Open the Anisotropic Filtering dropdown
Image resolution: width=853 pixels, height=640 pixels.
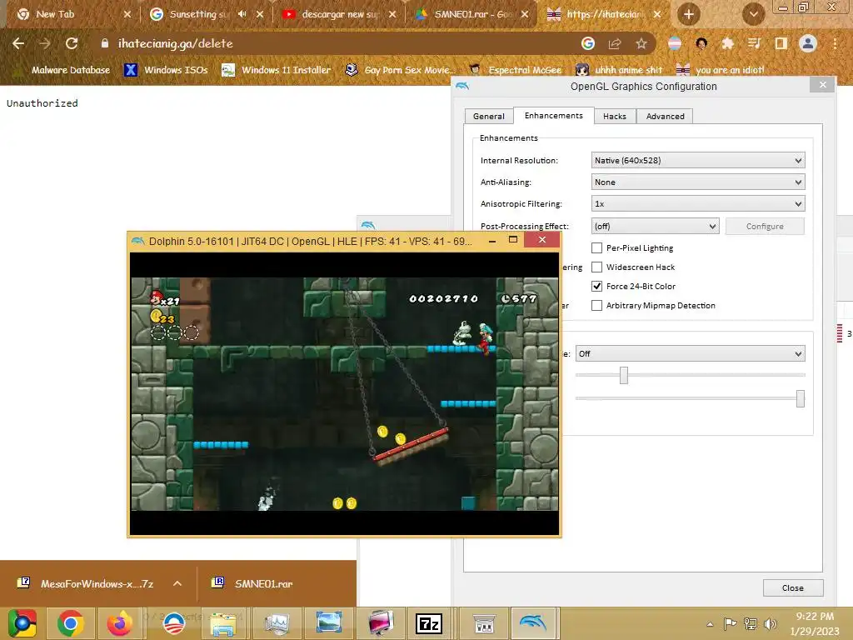(x=698, y=204)
